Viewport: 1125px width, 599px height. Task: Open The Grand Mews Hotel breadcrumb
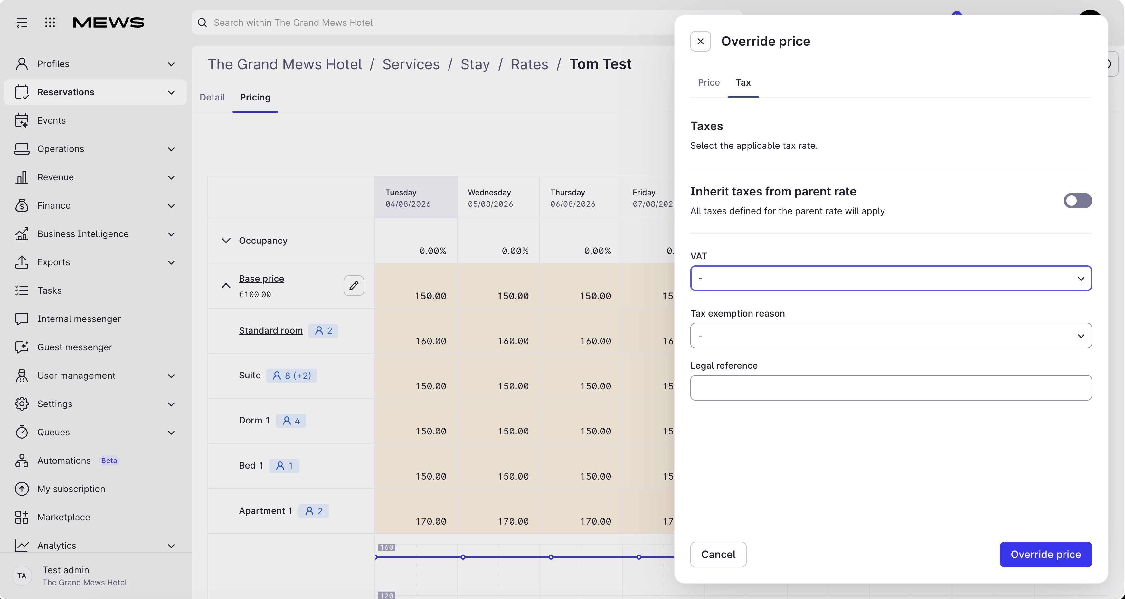(x=285, y=64)
